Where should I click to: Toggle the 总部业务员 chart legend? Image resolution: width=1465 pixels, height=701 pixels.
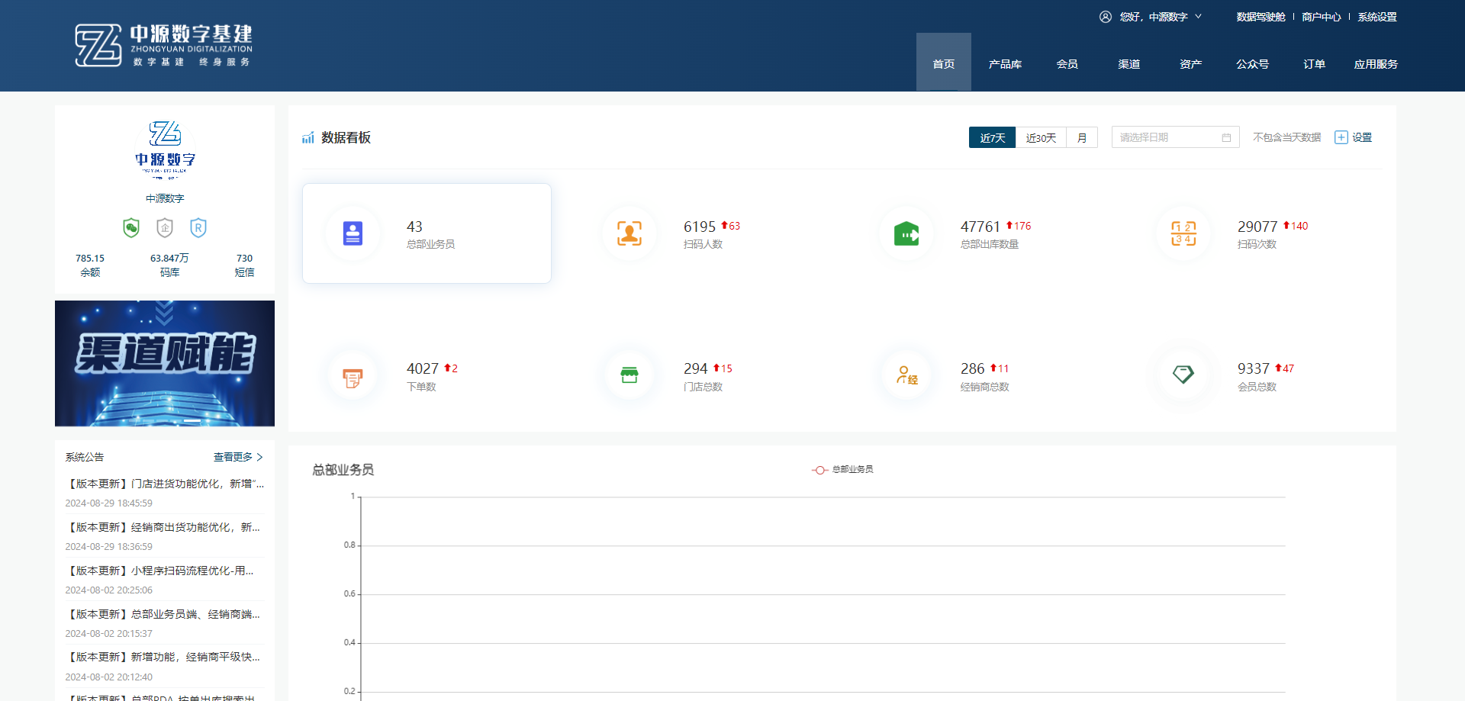[843, 470]
